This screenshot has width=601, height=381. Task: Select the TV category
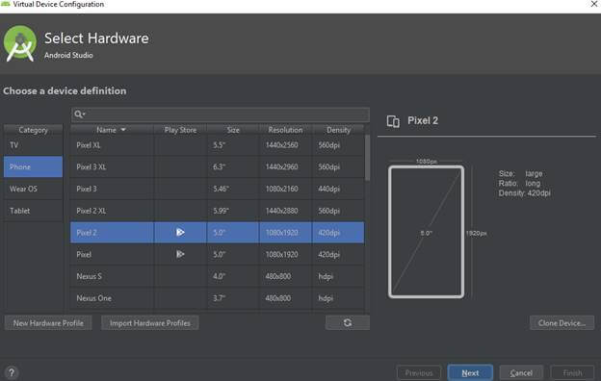pyautogui.click(x=33, y=145)
